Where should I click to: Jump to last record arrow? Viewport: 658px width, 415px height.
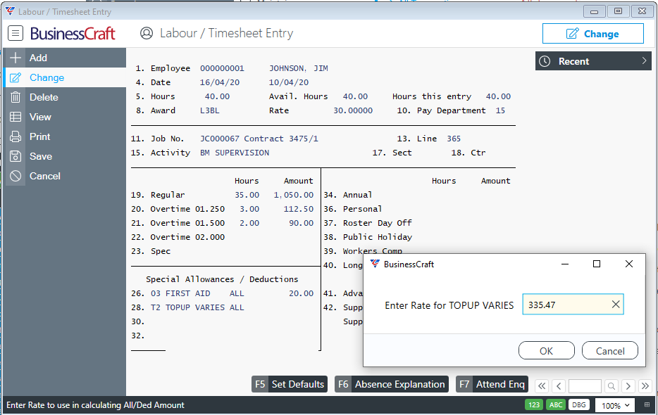tap(645, 385)
